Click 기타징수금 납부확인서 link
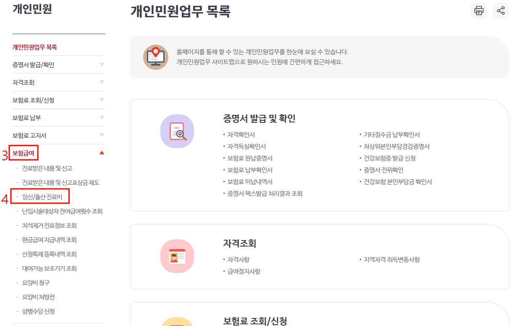The image size is (524, 326). tap(392, 135)
